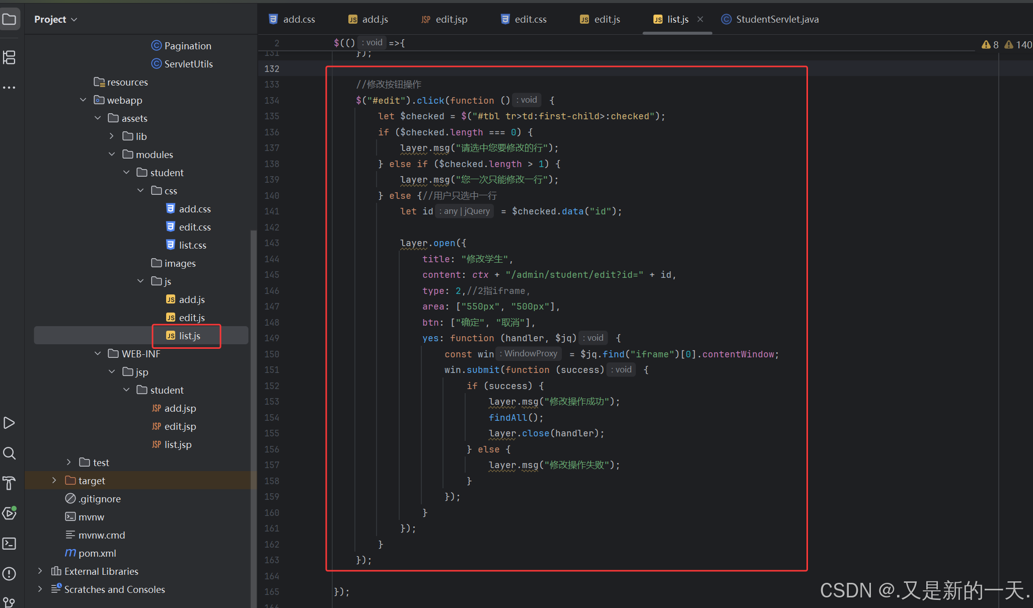Select the images folder
The image size is (1033, 608).
point(174,263)
